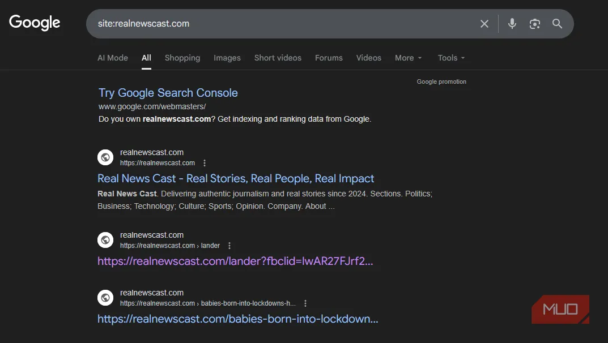The image size is (608, 343).
Task: Start voice search with the microphone icon
Action: pos(512,24)
